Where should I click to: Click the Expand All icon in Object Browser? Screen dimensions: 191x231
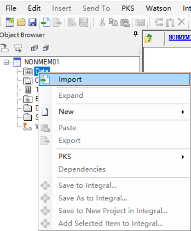(x=34, y=48)
